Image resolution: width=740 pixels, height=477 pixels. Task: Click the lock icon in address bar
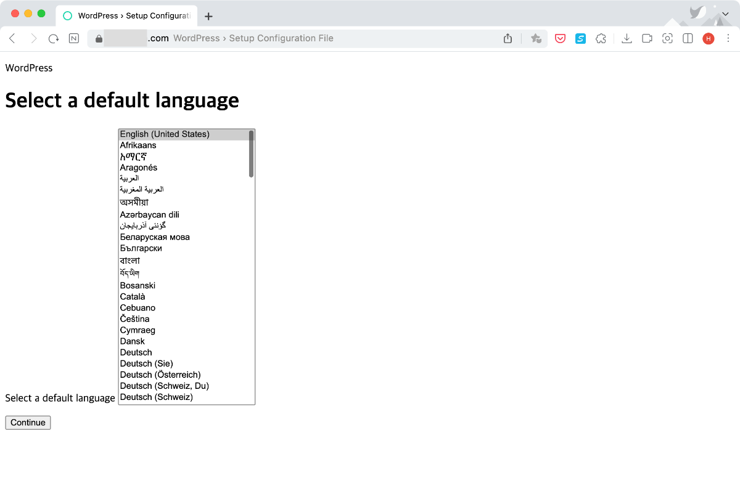[x=99, y=38]
